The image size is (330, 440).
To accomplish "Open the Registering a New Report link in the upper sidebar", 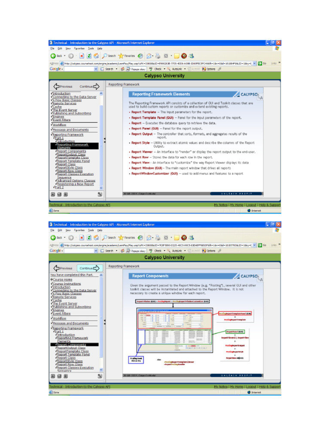I will point(76,184).
